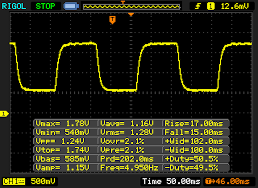This screenshot has width=258, height=188.
Task: Click the orange center triangle marker
Action: 131,14
